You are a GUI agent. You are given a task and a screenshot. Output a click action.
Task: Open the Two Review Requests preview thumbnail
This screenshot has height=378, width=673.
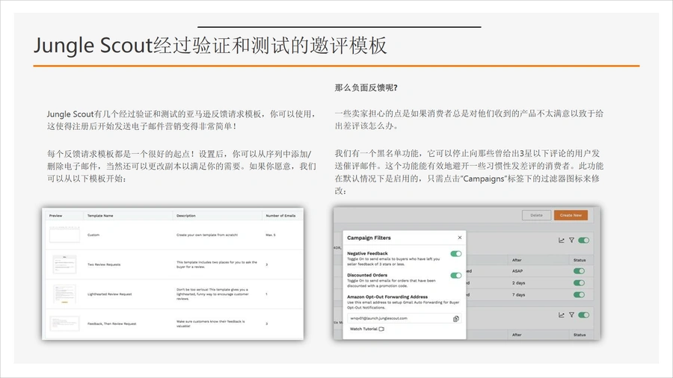point(64,264)
